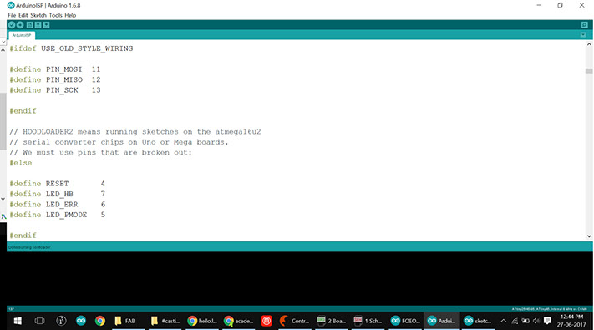
Task: Open the Serial Monitor icon at toolbar right
Action: pyautogui.click(x=585, y=25)
